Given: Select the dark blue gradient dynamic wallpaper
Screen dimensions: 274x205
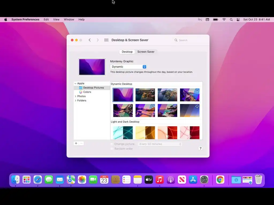Looking at the screenshot, I should (190, 111).
